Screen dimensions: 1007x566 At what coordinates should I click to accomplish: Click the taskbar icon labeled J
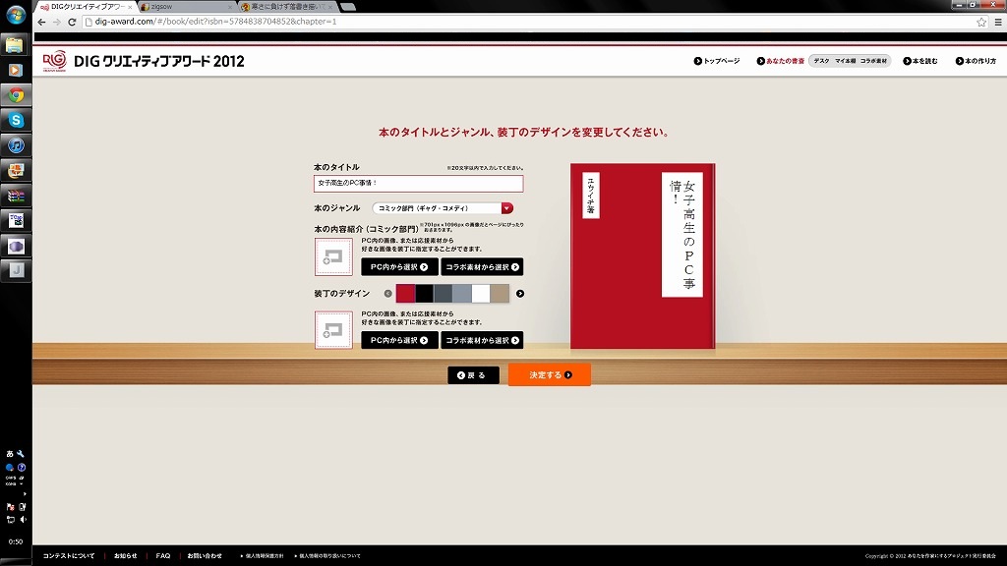(x=16, y=271)
